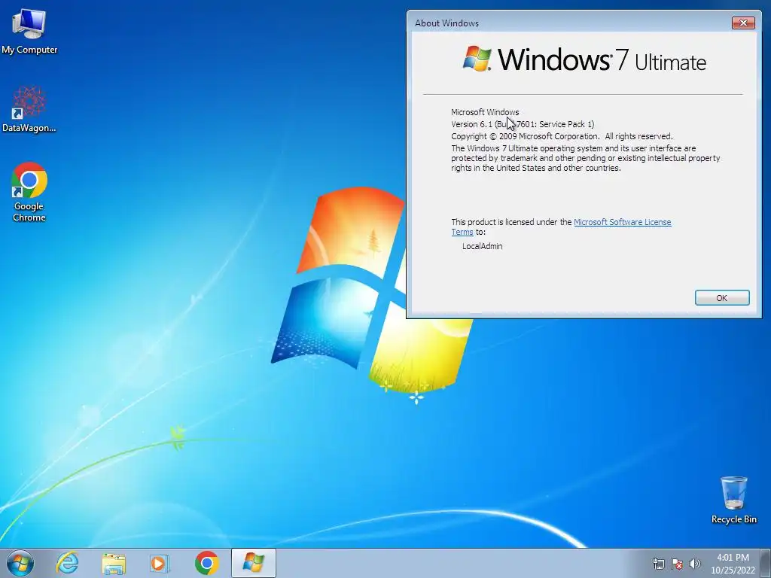Click the About Windows taskbar button
Image resolution: width=771 pixels, height=578 pixels.
click(x=253, y=563)
